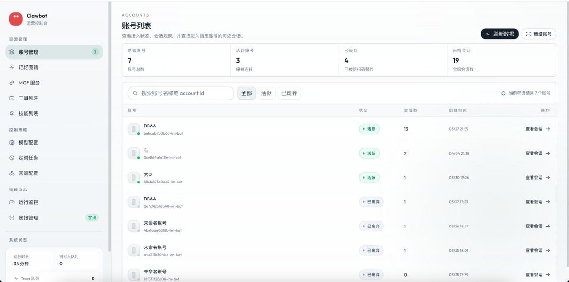Click the avatar icon for account 0ce864a1a18e
Viewport: 569px width, 282px height.
(x=133, y=154)
